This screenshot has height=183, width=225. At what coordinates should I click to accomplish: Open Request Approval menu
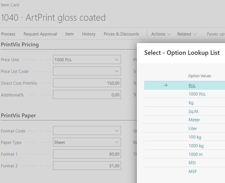[x=40, y=34]
